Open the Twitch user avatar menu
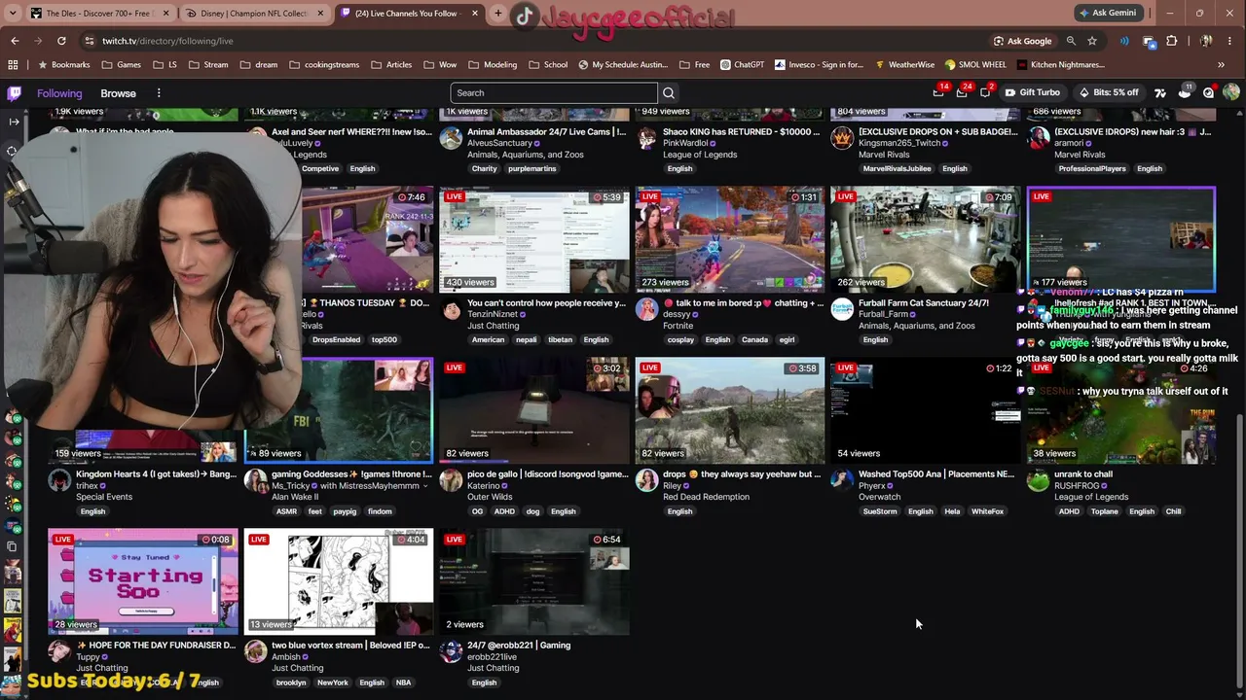Image resolution: width=1246 pixels, height=700 pixels. (1231, 92)
